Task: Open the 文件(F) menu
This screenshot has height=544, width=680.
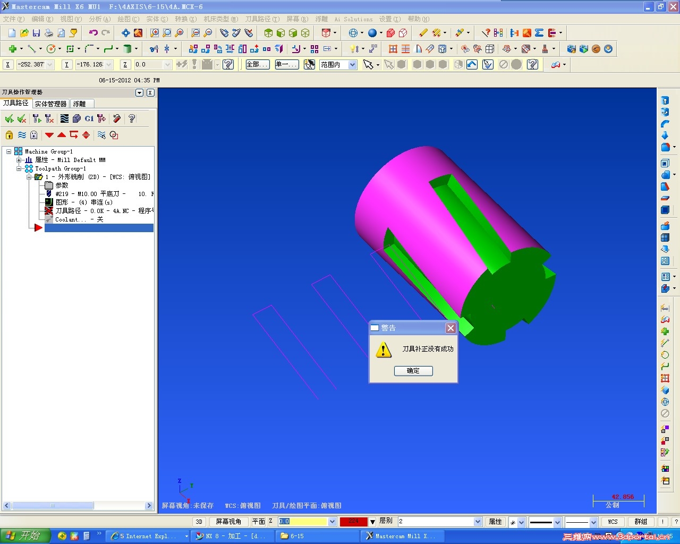Action: pos(14,19)
